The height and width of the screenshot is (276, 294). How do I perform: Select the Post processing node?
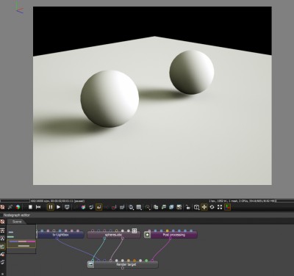[174, 235]
